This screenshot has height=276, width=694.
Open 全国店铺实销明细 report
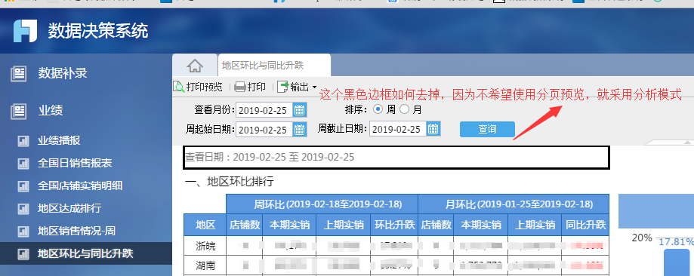[x=79, y=186]
